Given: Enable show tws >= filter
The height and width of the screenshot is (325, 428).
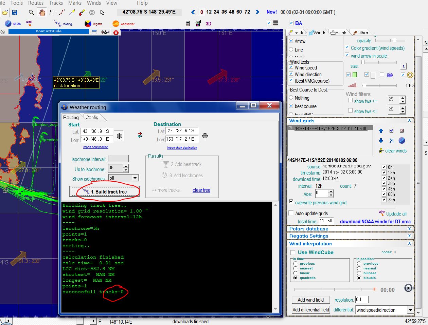Looking at the screenshot, I should click(350, 100).
